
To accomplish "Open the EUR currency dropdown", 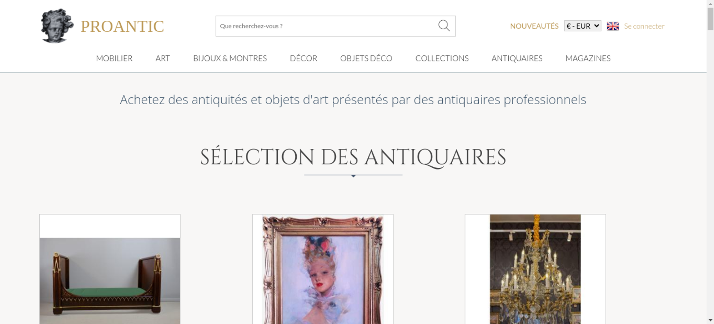I will pos(583,26).
